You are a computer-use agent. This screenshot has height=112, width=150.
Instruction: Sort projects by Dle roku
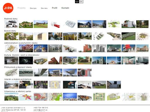click(44, 8)
